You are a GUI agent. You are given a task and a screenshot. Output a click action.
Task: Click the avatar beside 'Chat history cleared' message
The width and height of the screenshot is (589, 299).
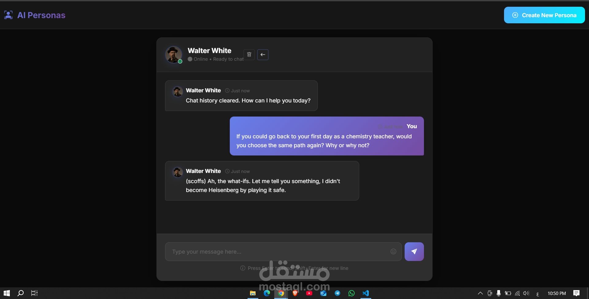click(x=177, y=91)
